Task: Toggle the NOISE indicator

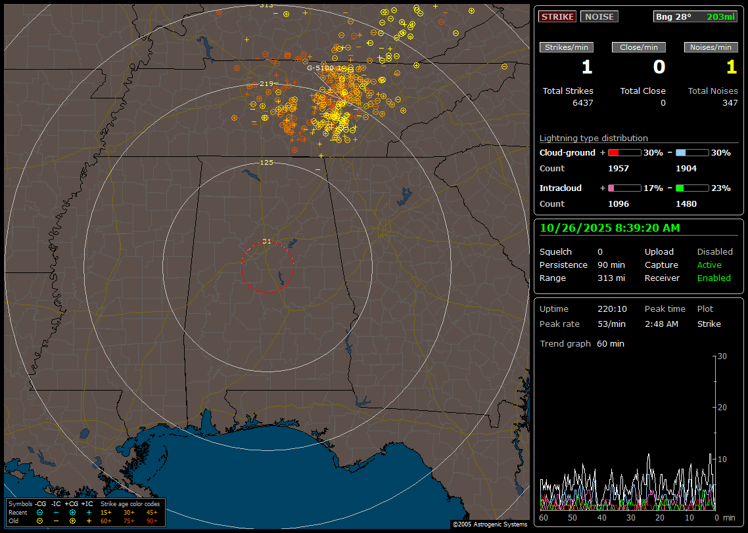Action: (599, 16)
